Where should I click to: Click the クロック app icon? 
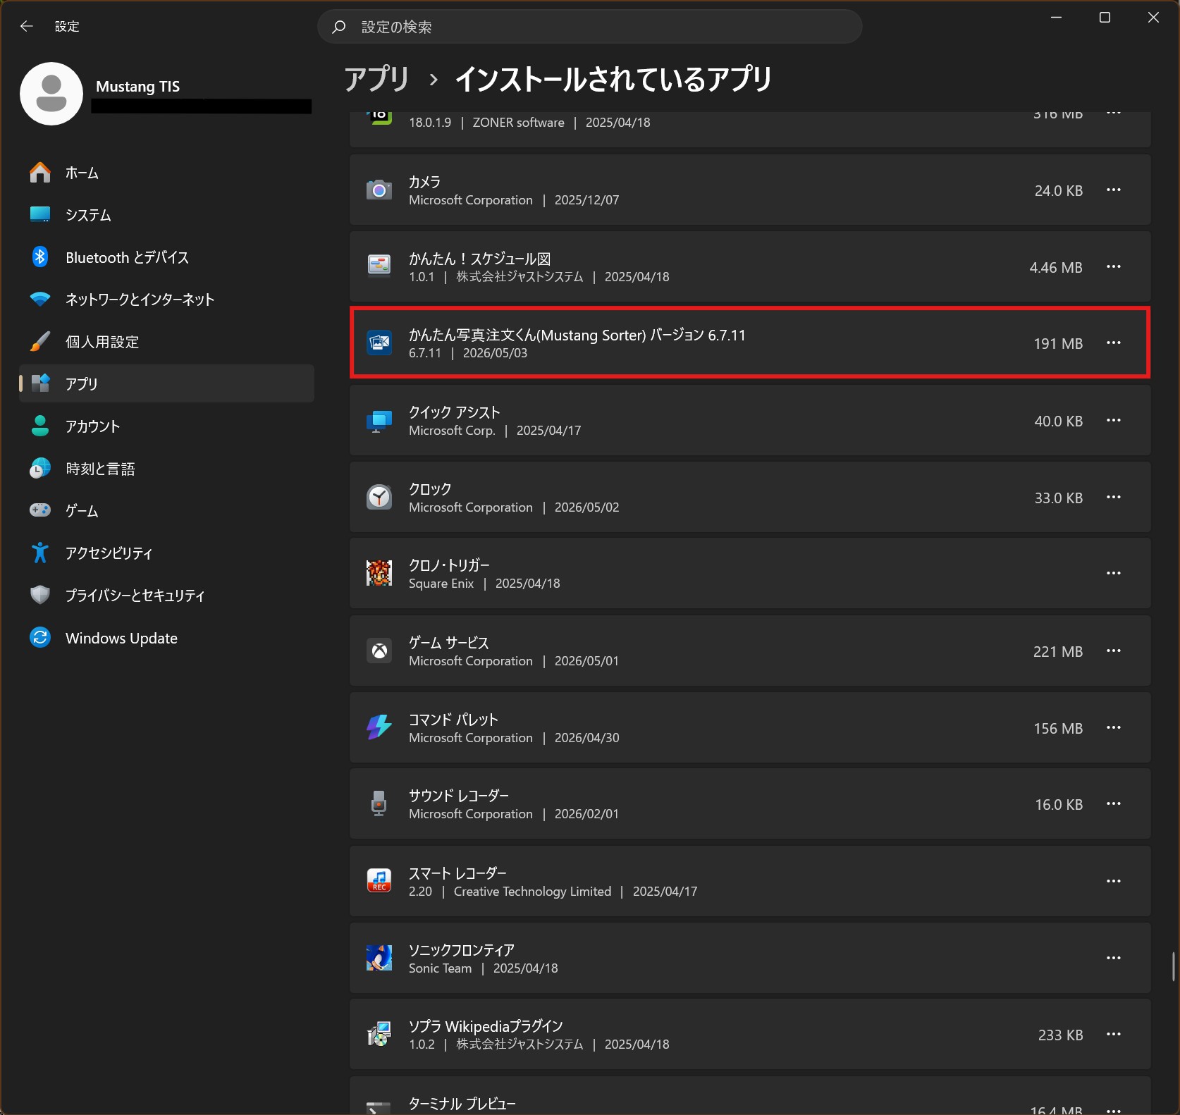(x=379, y=497)
